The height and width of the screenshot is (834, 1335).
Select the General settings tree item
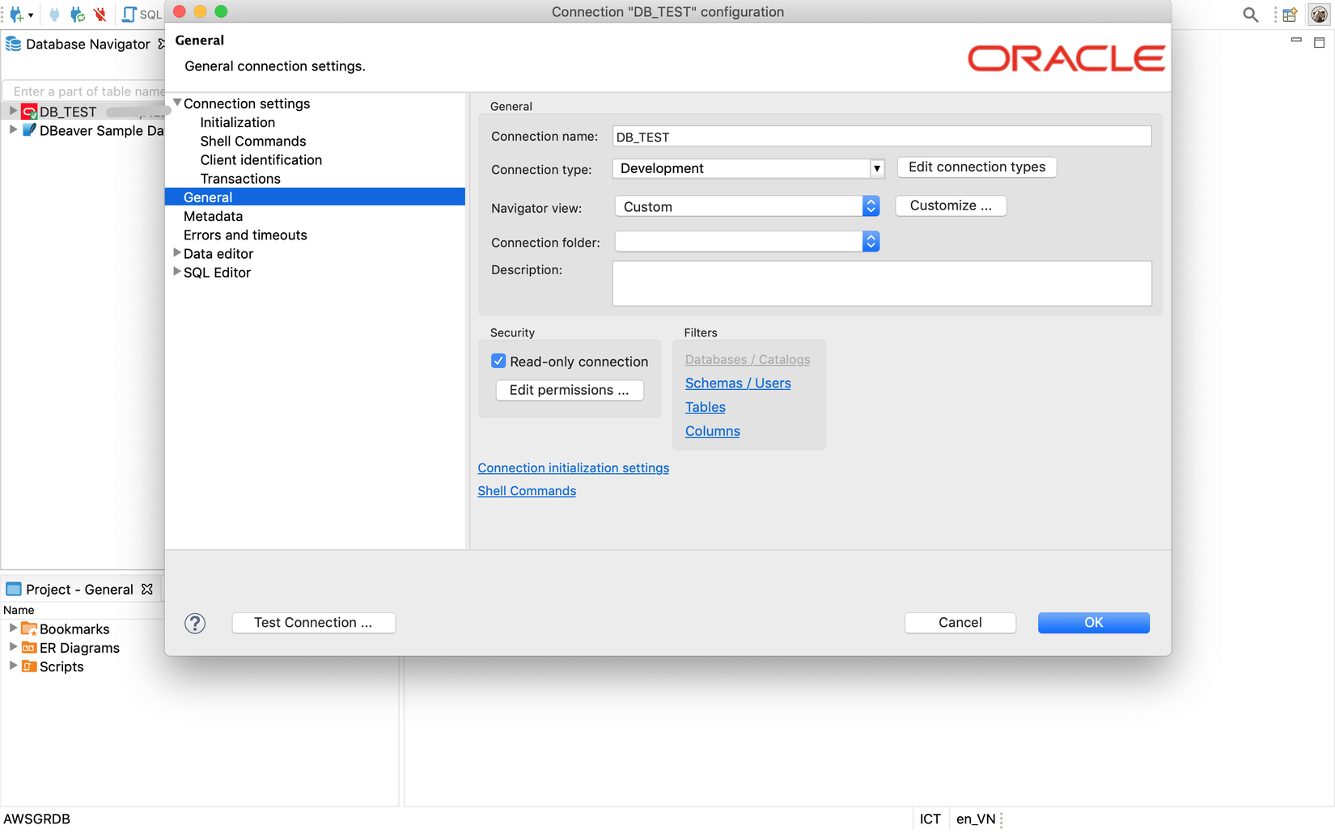pos(315,197)
